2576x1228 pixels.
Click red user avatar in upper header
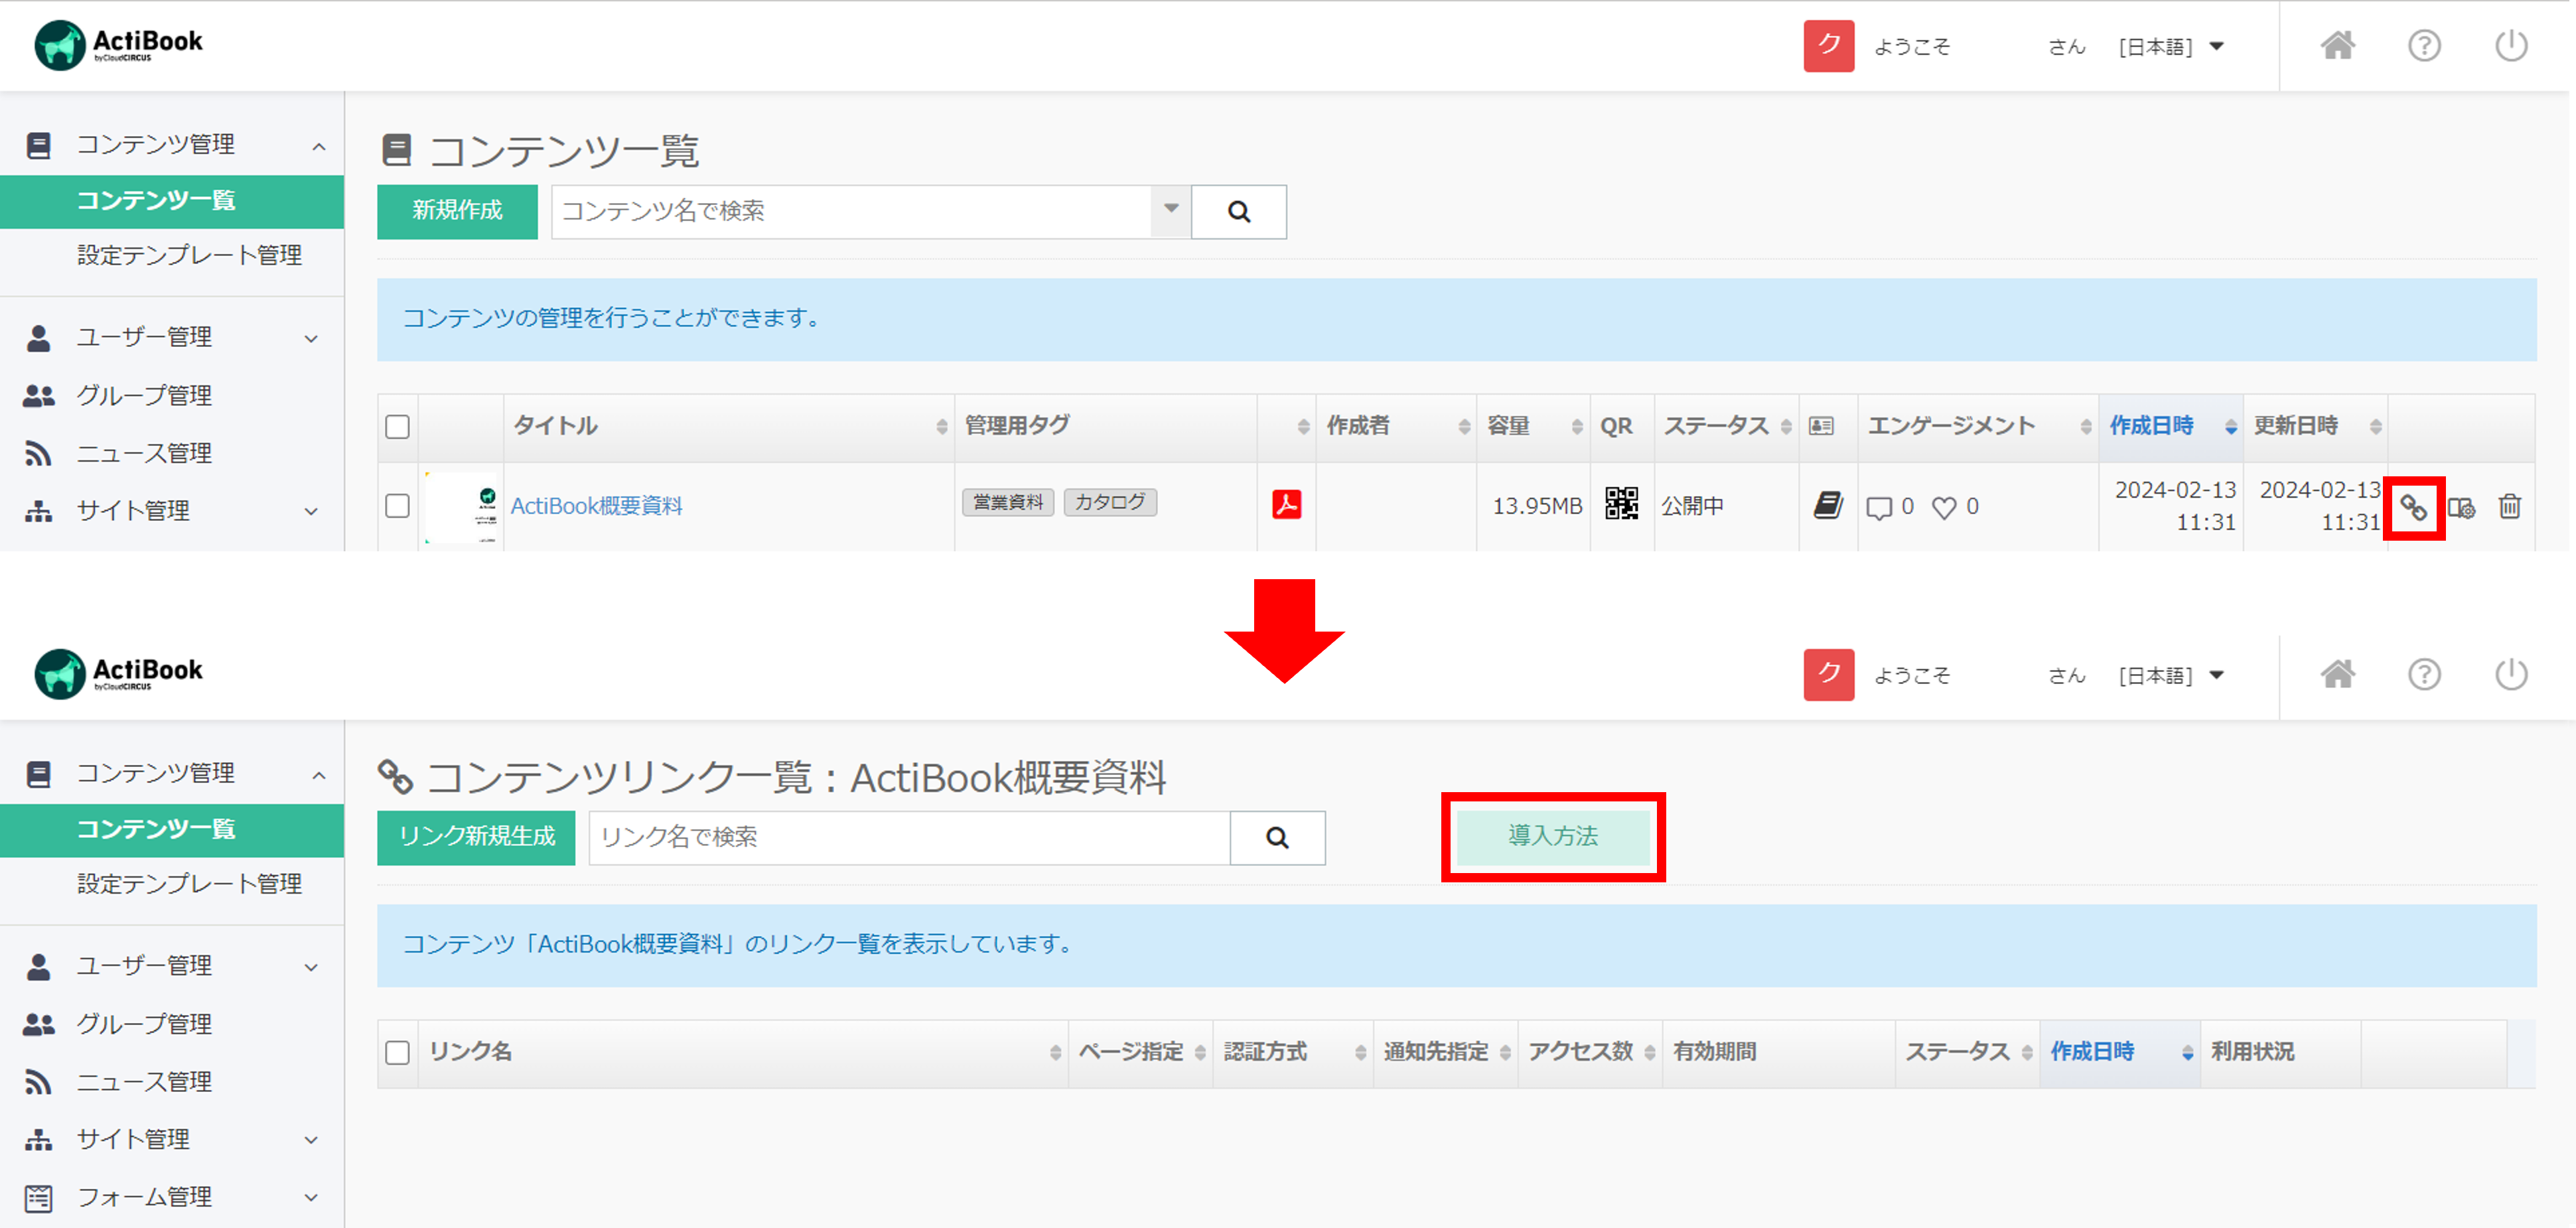click(1828, 45)
